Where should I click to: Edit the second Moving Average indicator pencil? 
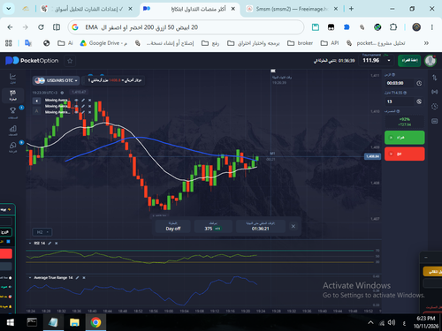tap(83, 106)
